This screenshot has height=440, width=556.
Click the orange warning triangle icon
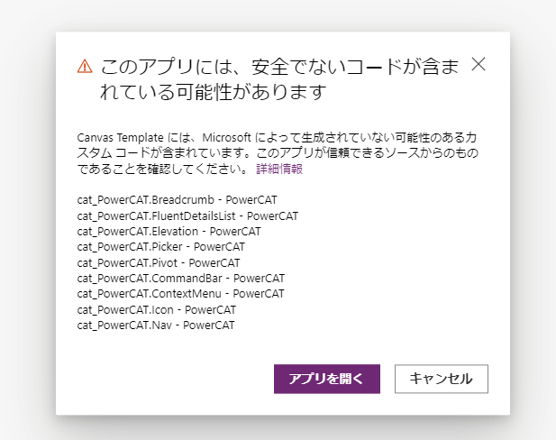85,67
